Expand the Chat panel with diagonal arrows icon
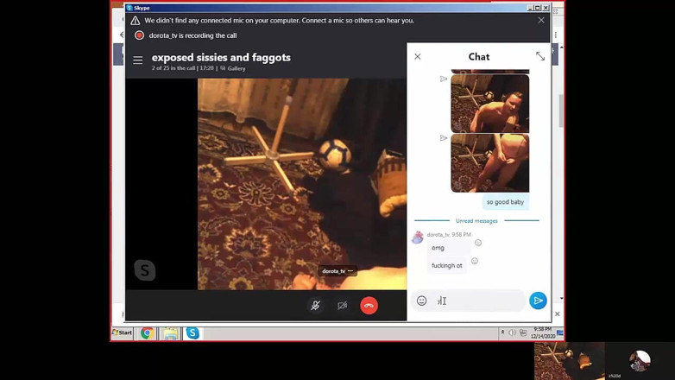 (540, 56)
